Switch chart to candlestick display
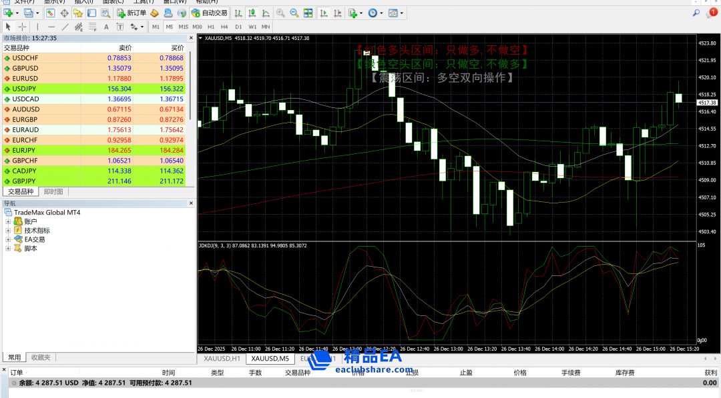This screenshot has height=398, width=721. click(x=252, y=13)
